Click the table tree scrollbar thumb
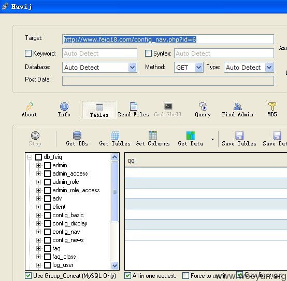This screenshot has width=287, height=281. coord(115,192)
